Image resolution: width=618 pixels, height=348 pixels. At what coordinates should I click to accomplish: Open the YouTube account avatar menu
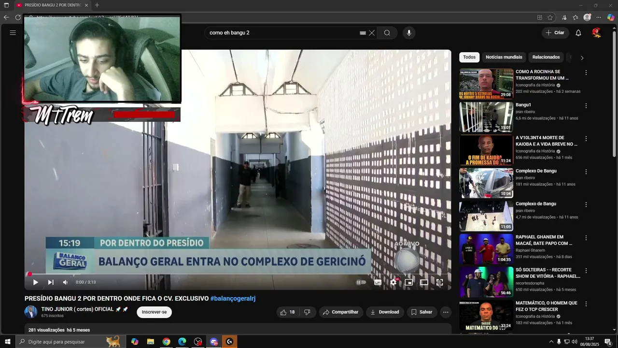[597, 33]
